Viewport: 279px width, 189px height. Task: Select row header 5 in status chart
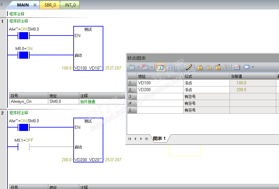pos(132,110)
